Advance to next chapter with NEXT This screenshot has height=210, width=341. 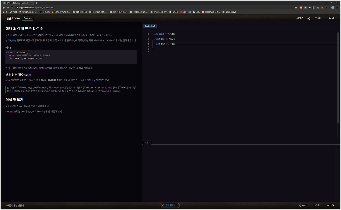pos(330,205)
